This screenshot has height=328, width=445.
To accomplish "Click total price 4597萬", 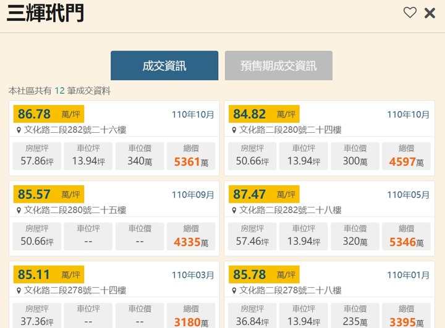I will [407, 162].
